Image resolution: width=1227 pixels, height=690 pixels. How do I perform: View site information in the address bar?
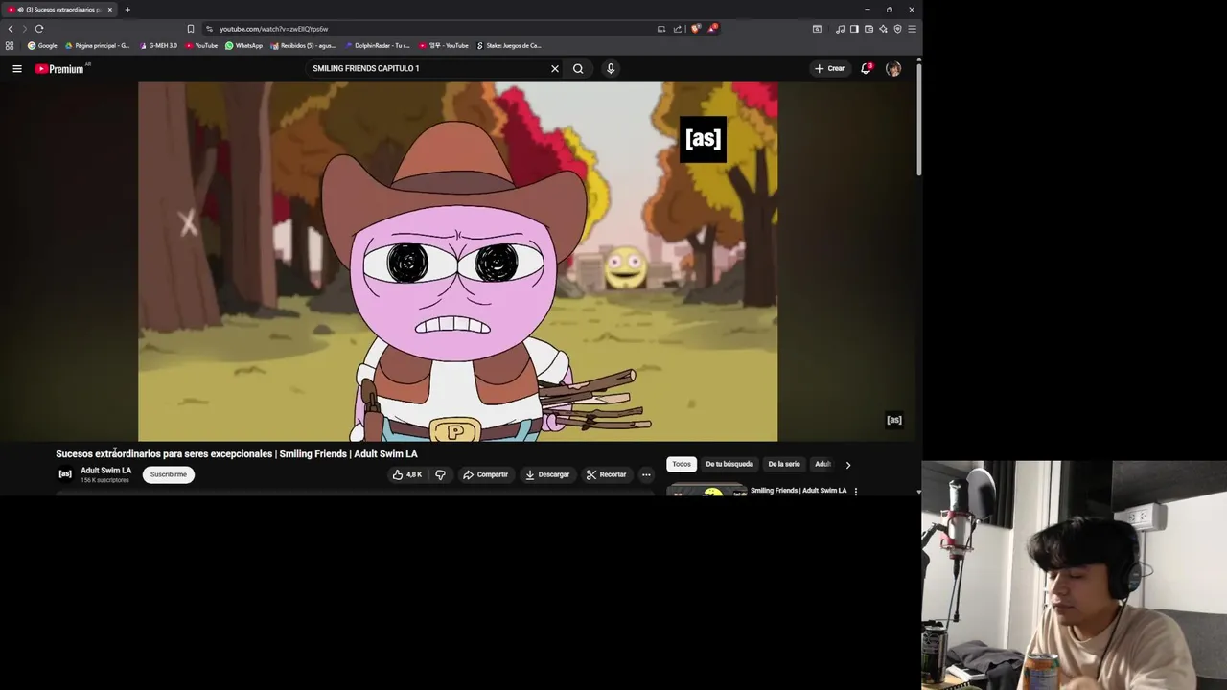click(x=209, y=29)
